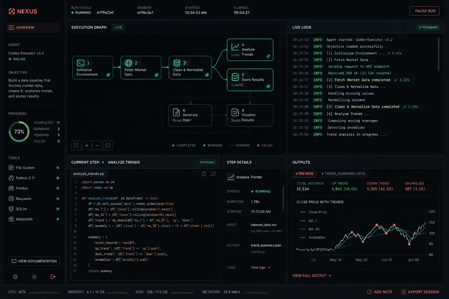Viewport: 449px width, 299px height.
Task: Click the step details scrollbar
Action: click(x=283, y=199)
